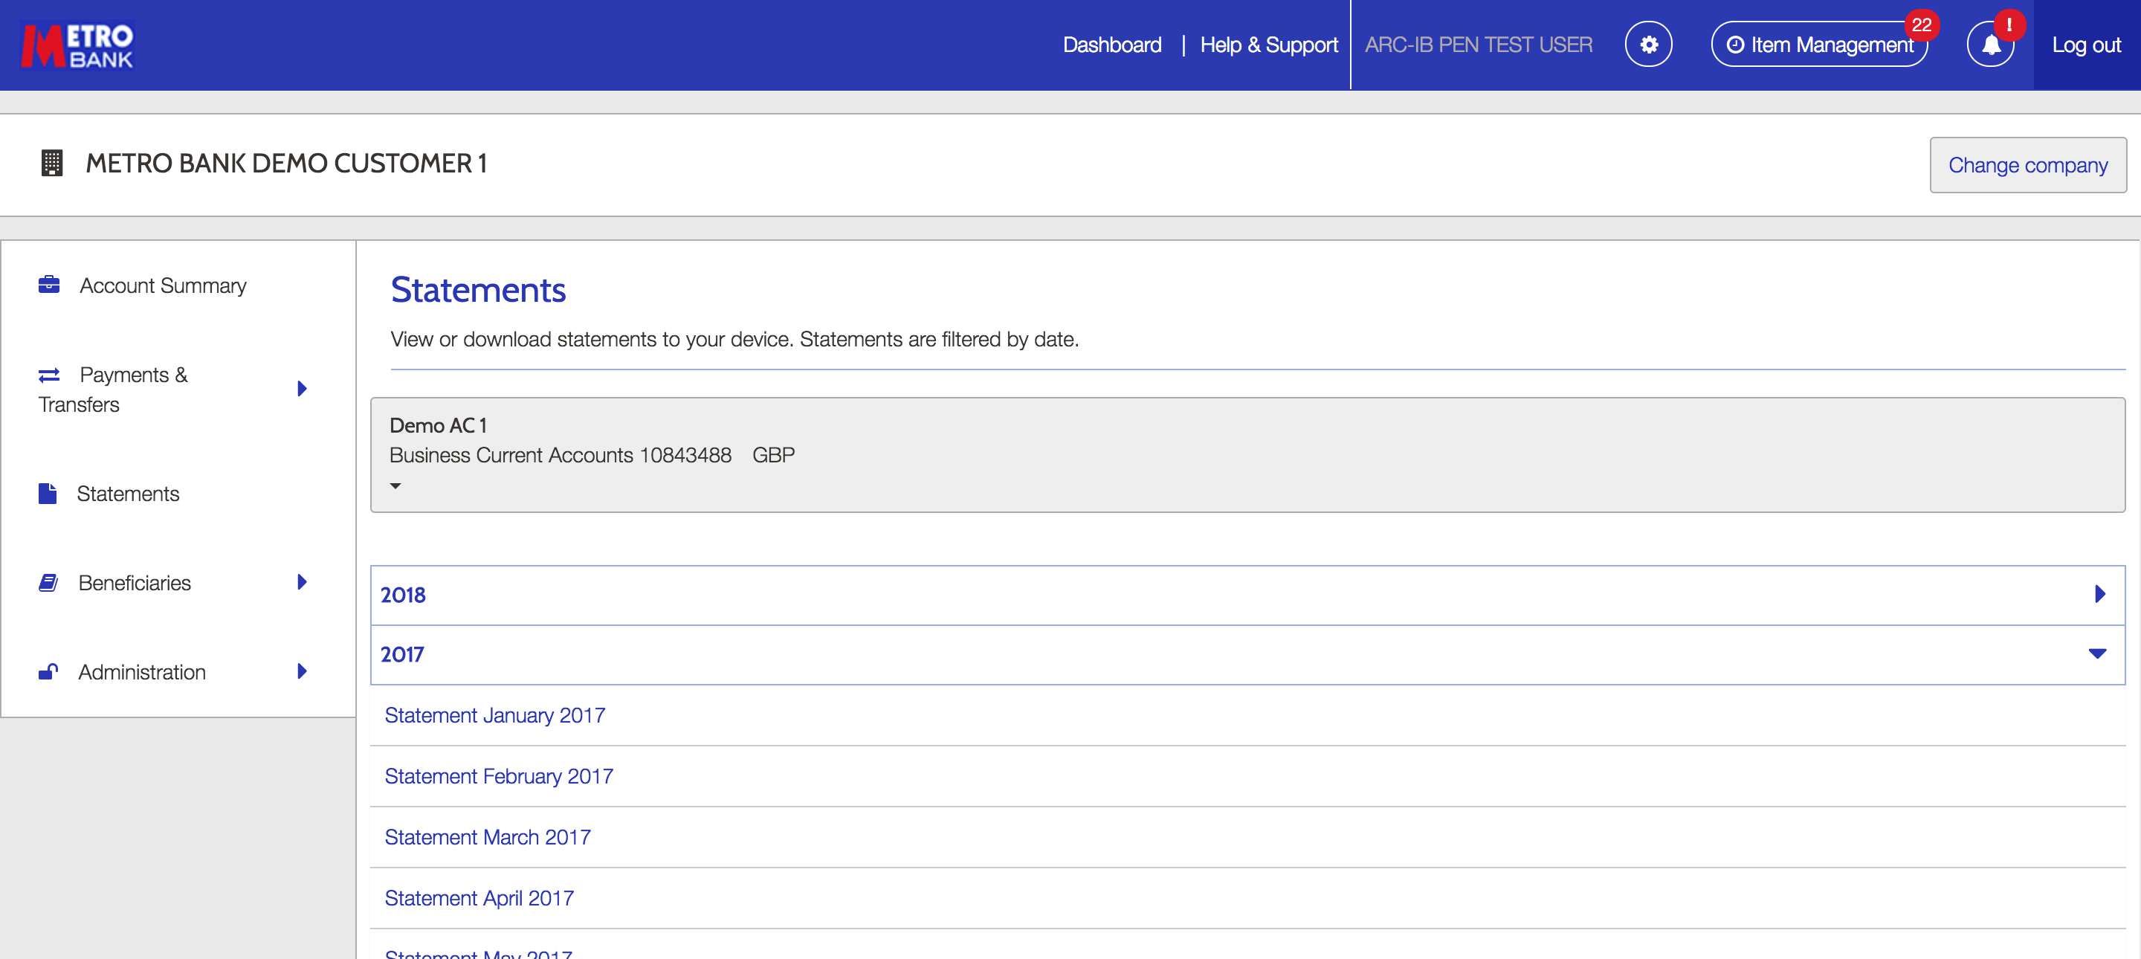Open Administration menu item
This screenshot has height=959, width=2141.
(x=142, y=671)
